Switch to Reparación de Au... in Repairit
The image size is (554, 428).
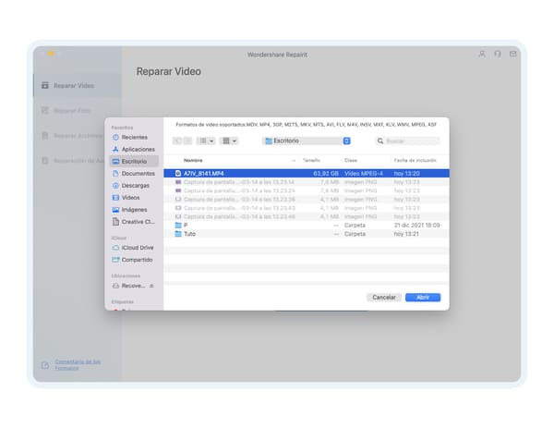[72, 161]
